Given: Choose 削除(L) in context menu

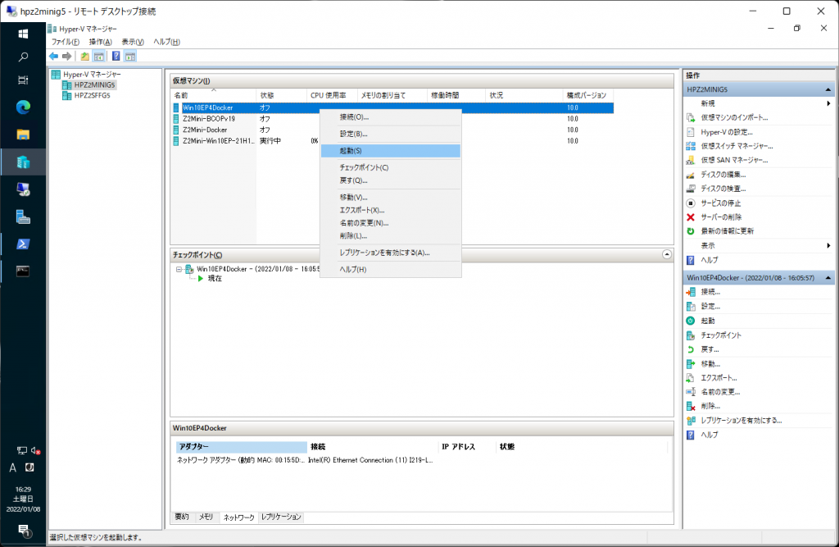Looking at the screenshot, I should click(391, 235).
